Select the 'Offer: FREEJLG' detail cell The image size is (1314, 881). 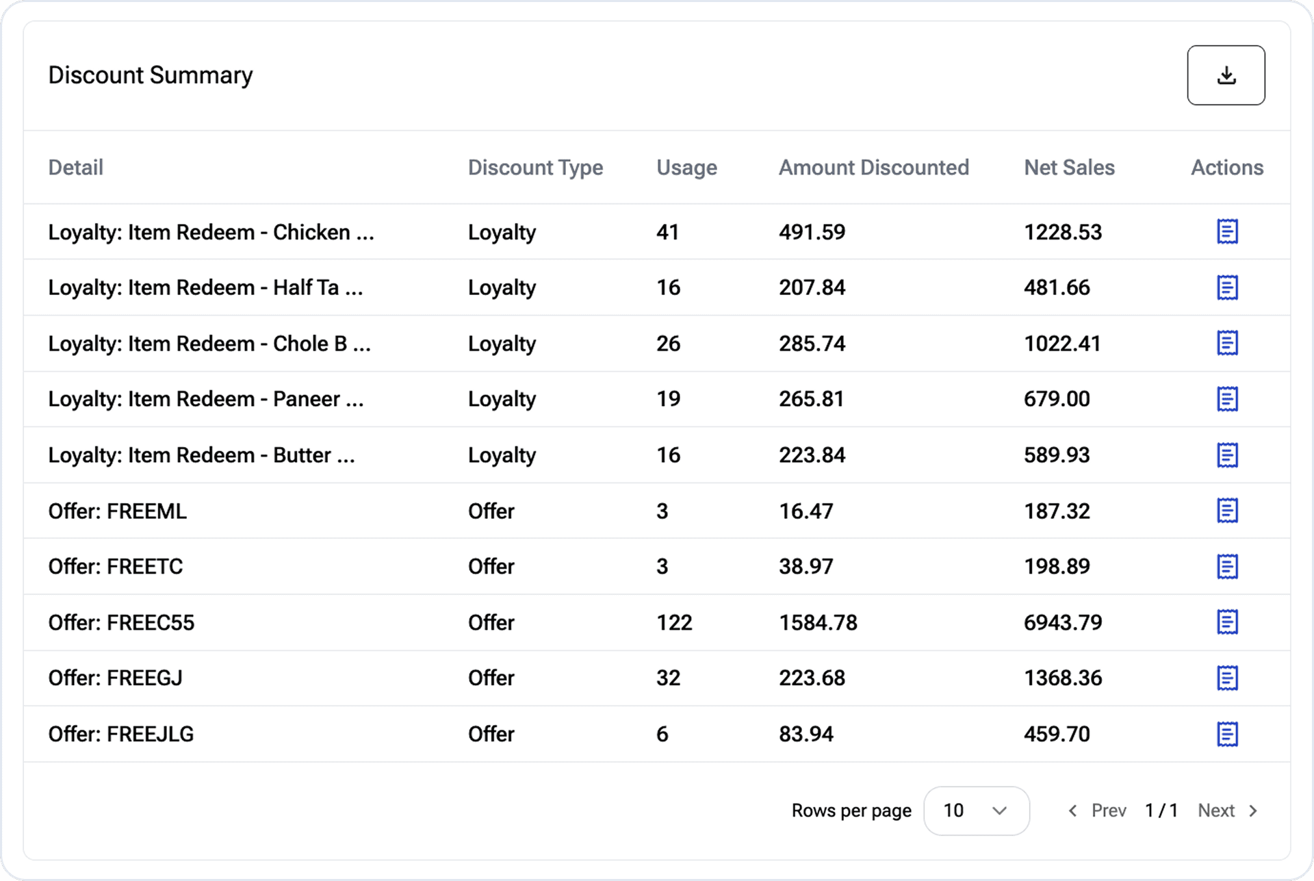click(120, 735)
